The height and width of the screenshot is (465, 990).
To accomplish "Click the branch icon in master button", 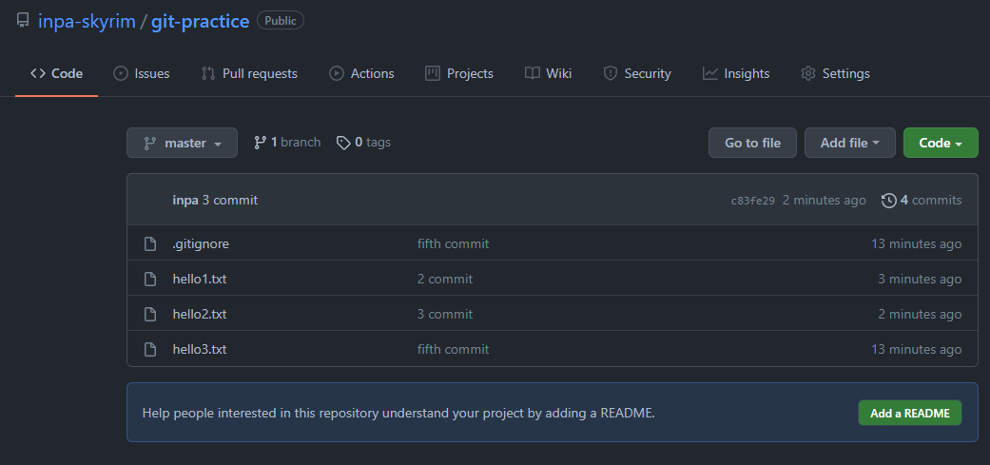I will click(x=149, y=144).
